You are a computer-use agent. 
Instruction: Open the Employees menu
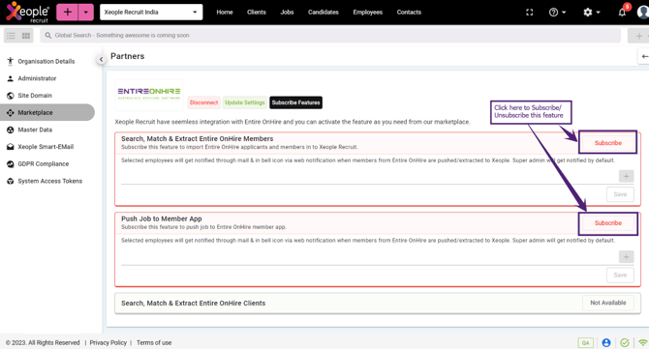coord(367,12)
